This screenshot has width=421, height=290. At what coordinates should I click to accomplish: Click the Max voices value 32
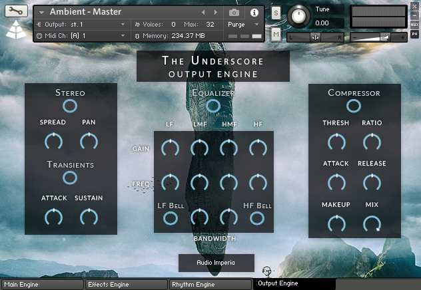[x=210, y=25]
